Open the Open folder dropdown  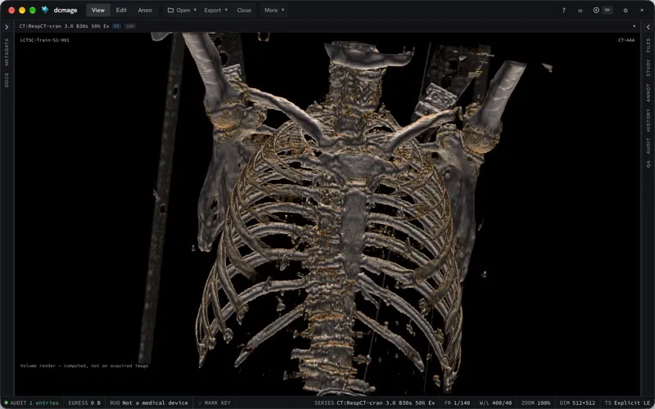pyautogui.click(x=182, y=10)
